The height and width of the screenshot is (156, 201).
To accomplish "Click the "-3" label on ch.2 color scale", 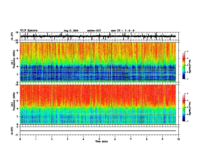I will (187, 94).
